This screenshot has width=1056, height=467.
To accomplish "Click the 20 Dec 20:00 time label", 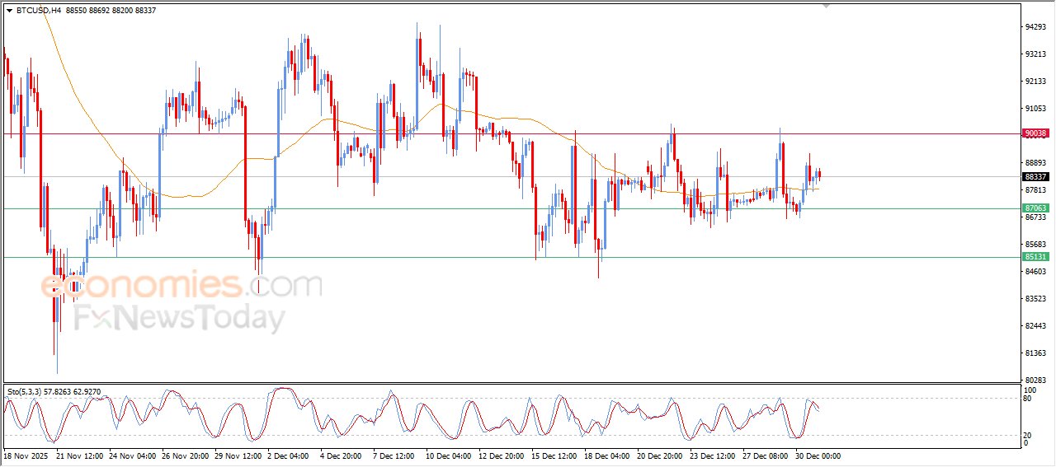I will [x=661, y=455].
